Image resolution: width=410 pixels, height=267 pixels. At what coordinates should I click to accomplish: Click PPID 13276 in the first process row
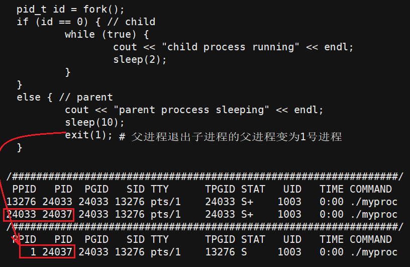(x=21, y=202)
